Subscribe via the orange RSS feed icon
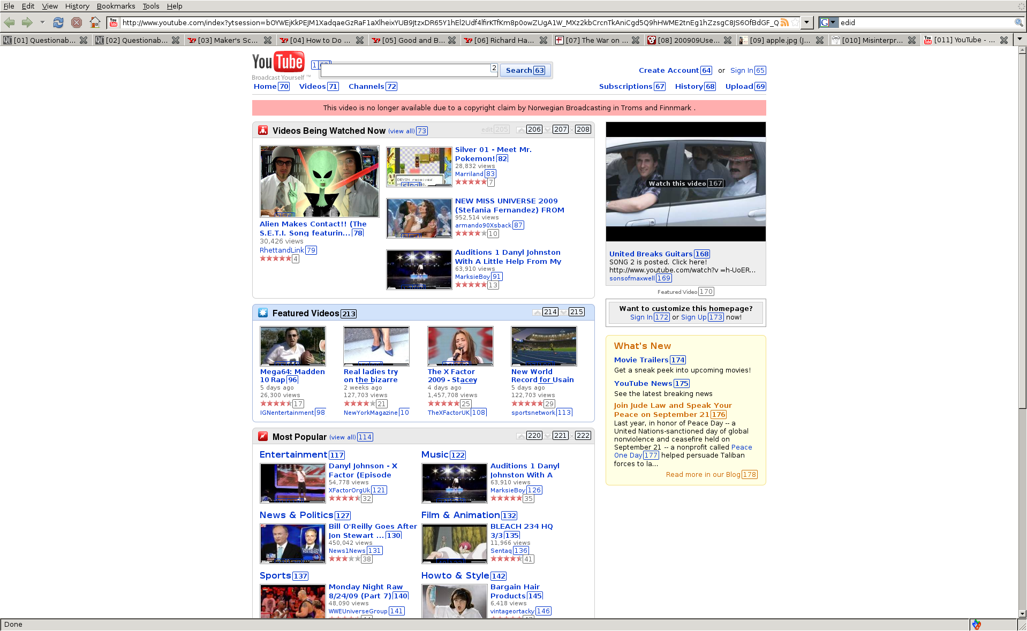Screen dimensions: 1027x631 [x=784, y=22]
